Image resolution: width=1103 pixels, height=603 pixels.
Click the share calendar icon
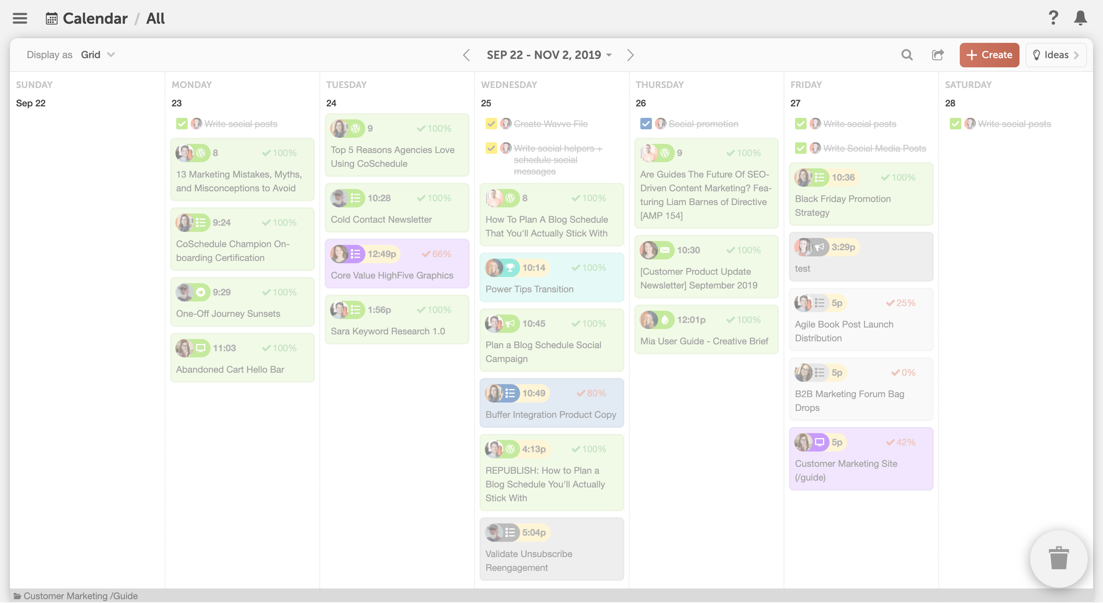point(937,55)
